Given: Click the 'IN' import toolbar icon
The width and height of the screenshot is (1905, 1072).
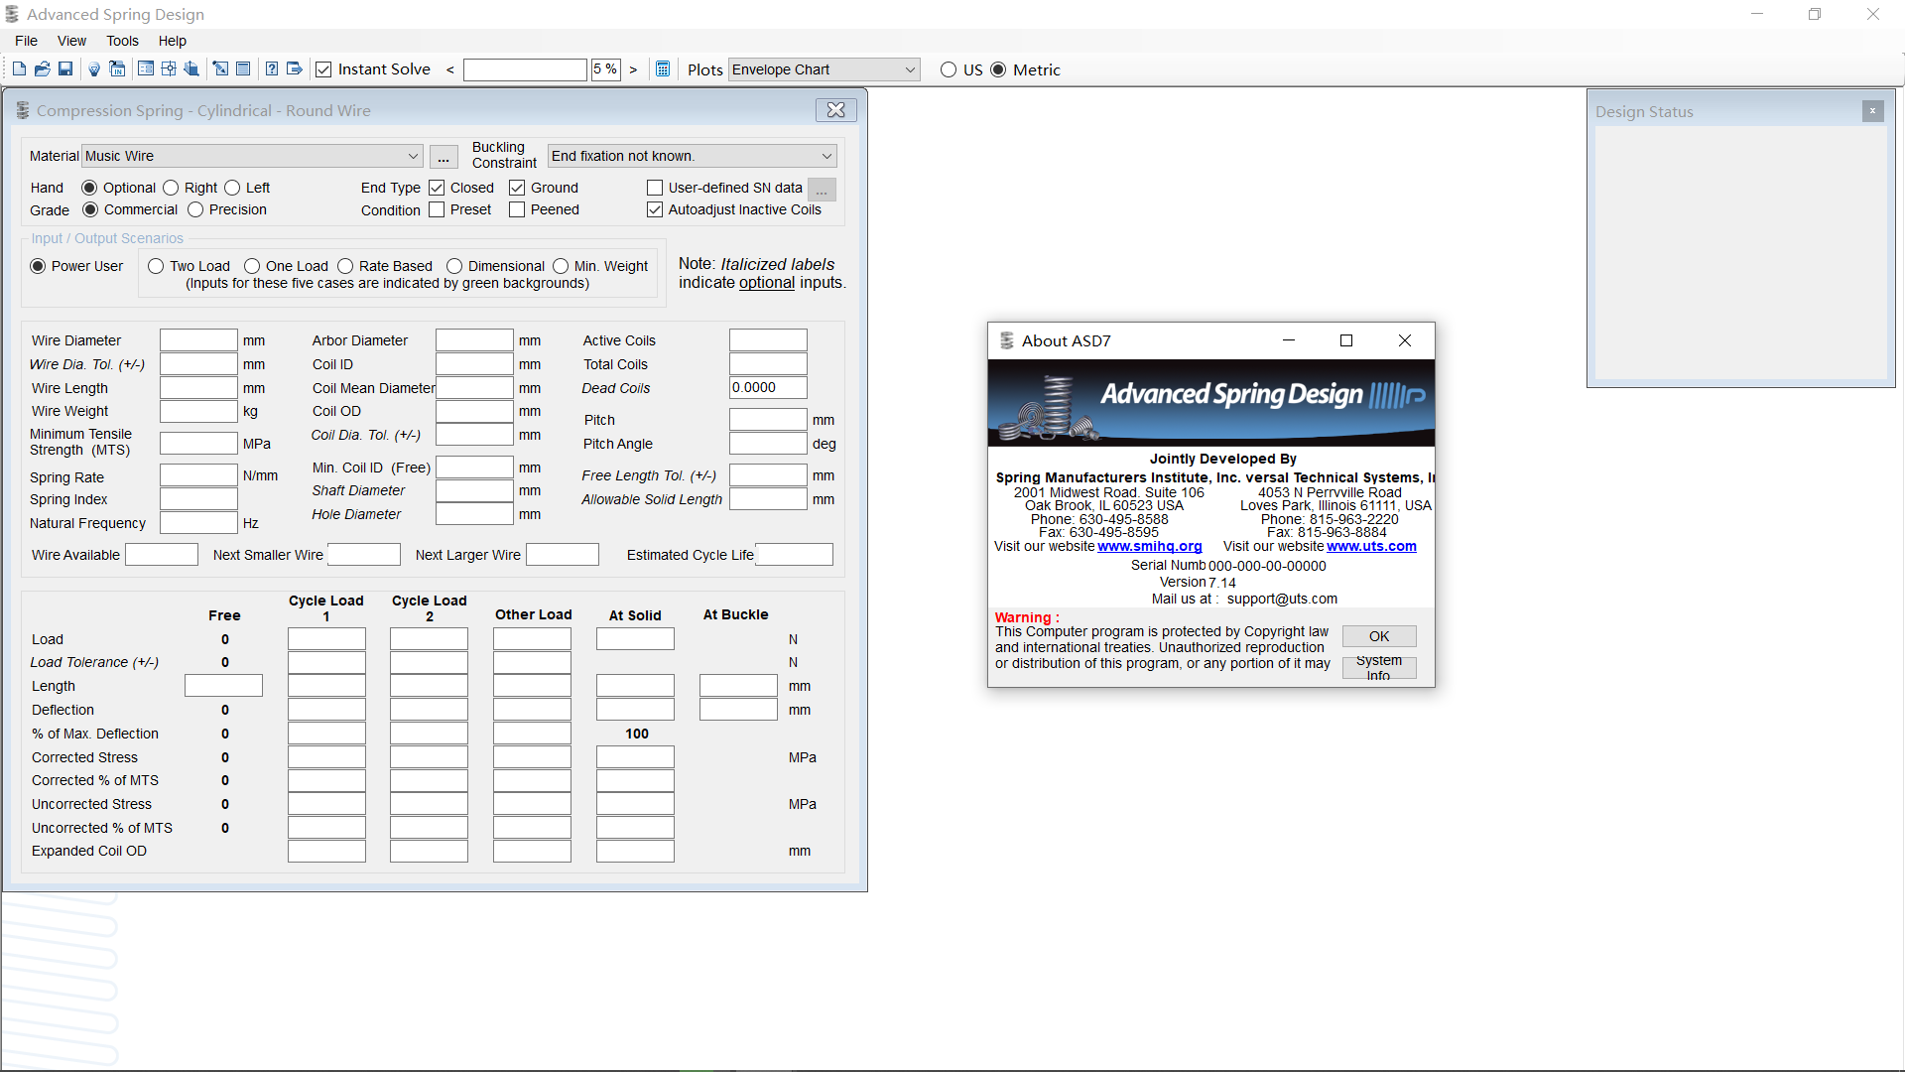Looking at the screenshot, I should (117, 68).
